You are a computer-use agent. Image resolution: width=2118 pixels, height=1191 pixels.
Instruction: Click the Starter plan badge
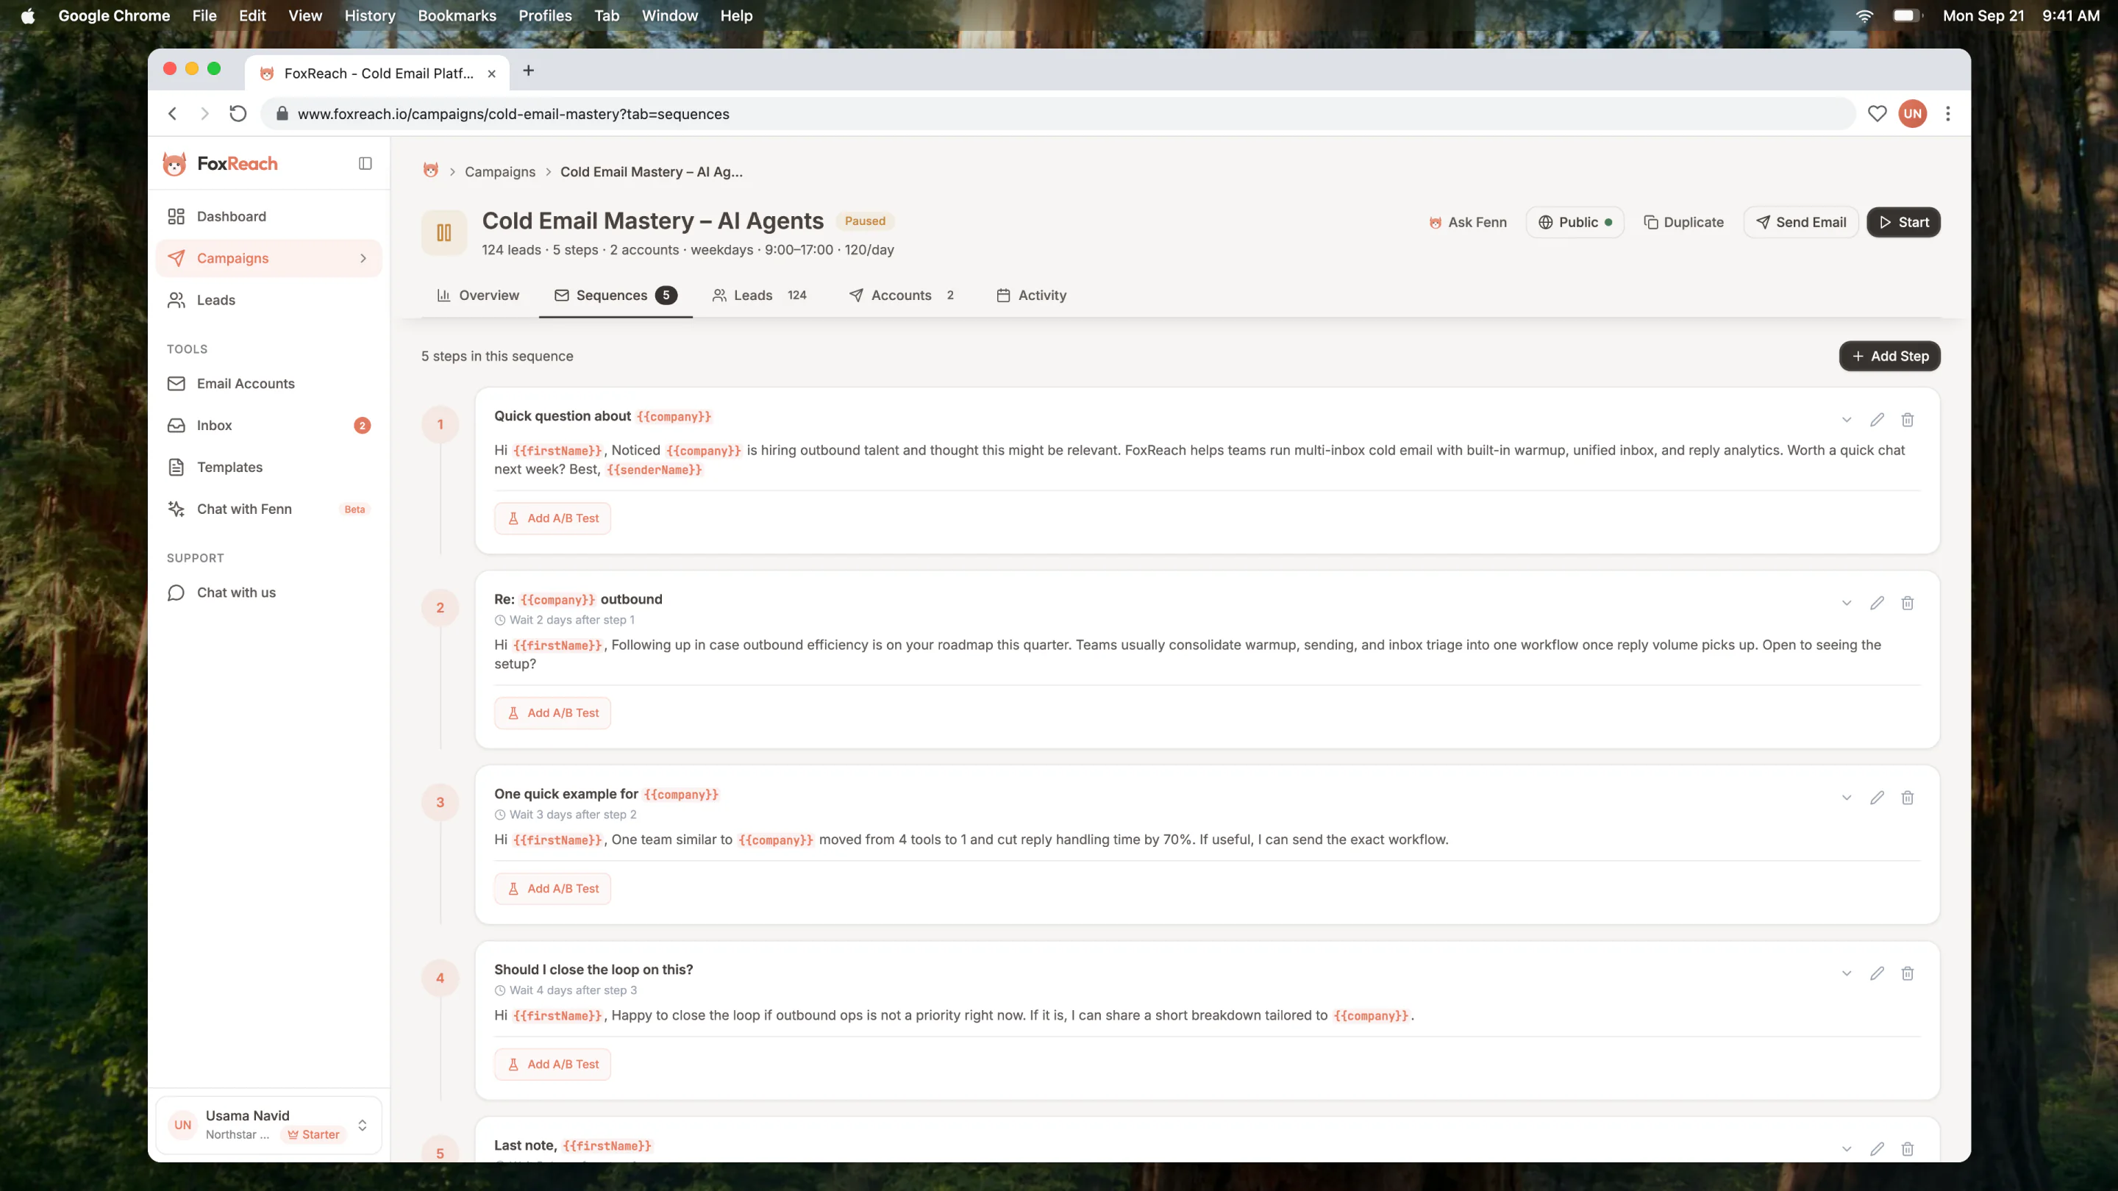coord(314,1134)
